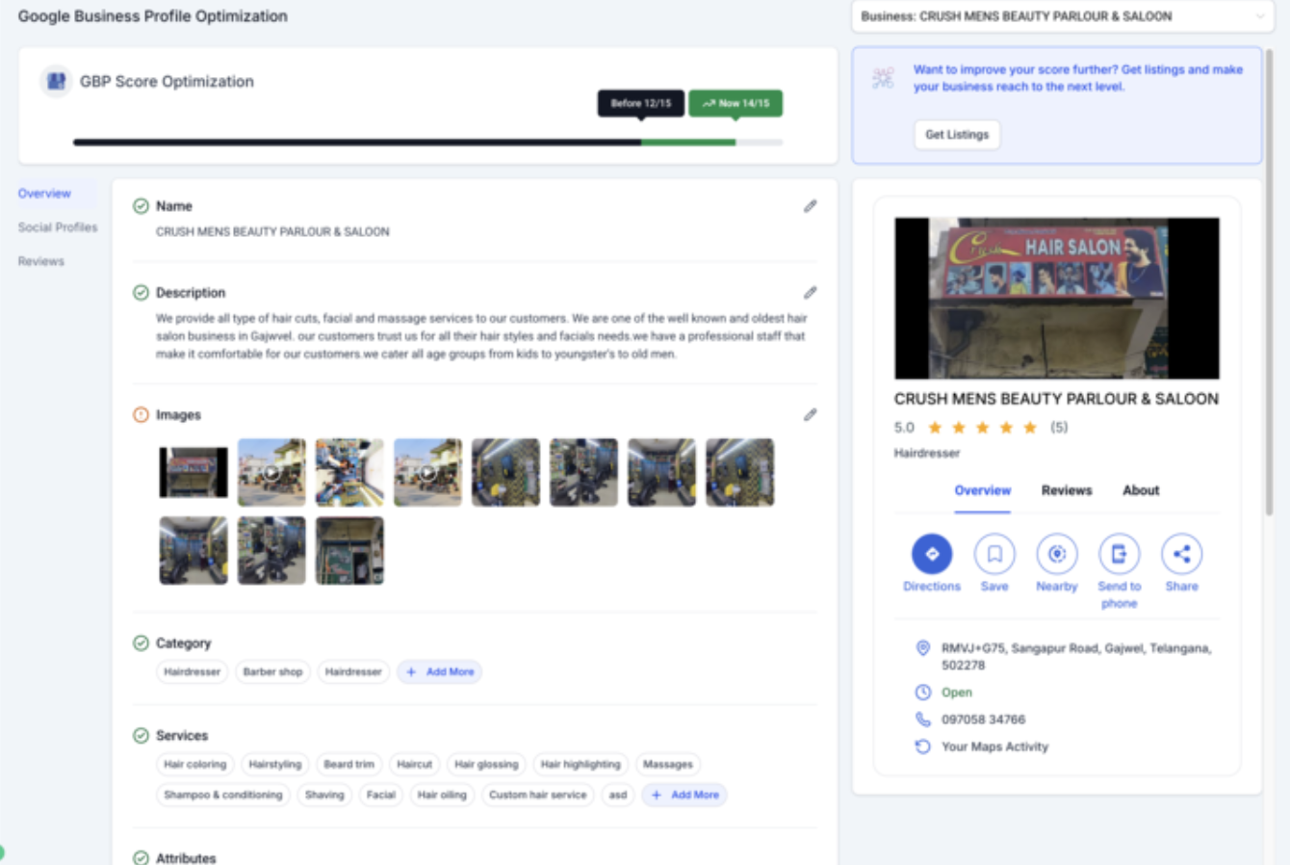
Task: Click the Hair highlighting service chip
Action: click(x=580, y=765)
